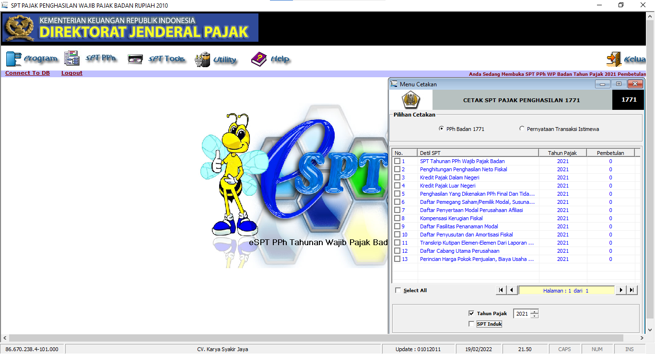This screenshot has width=655, height=354.
Task: Click the NUM indicator in status bar
Action: (597, 349)
